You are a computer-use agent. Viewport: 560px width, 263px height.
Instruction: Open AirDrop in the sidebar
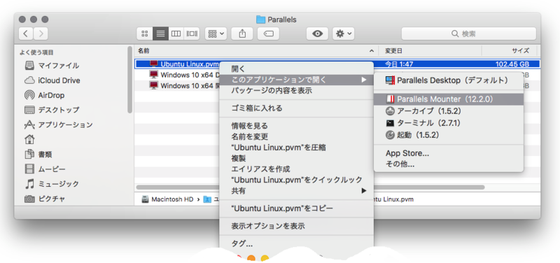44,95
